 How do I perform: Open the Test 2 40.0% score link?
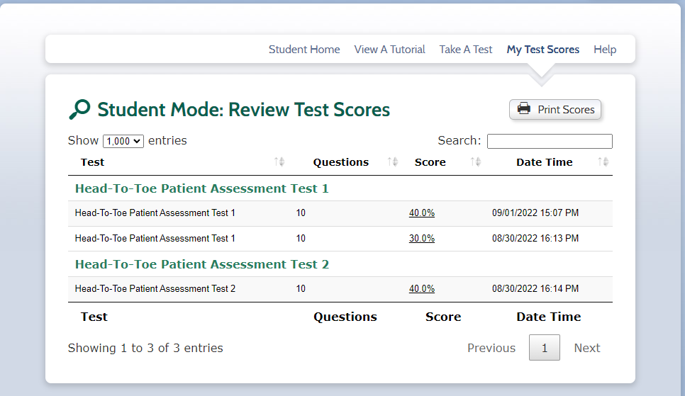pos(422,289)
